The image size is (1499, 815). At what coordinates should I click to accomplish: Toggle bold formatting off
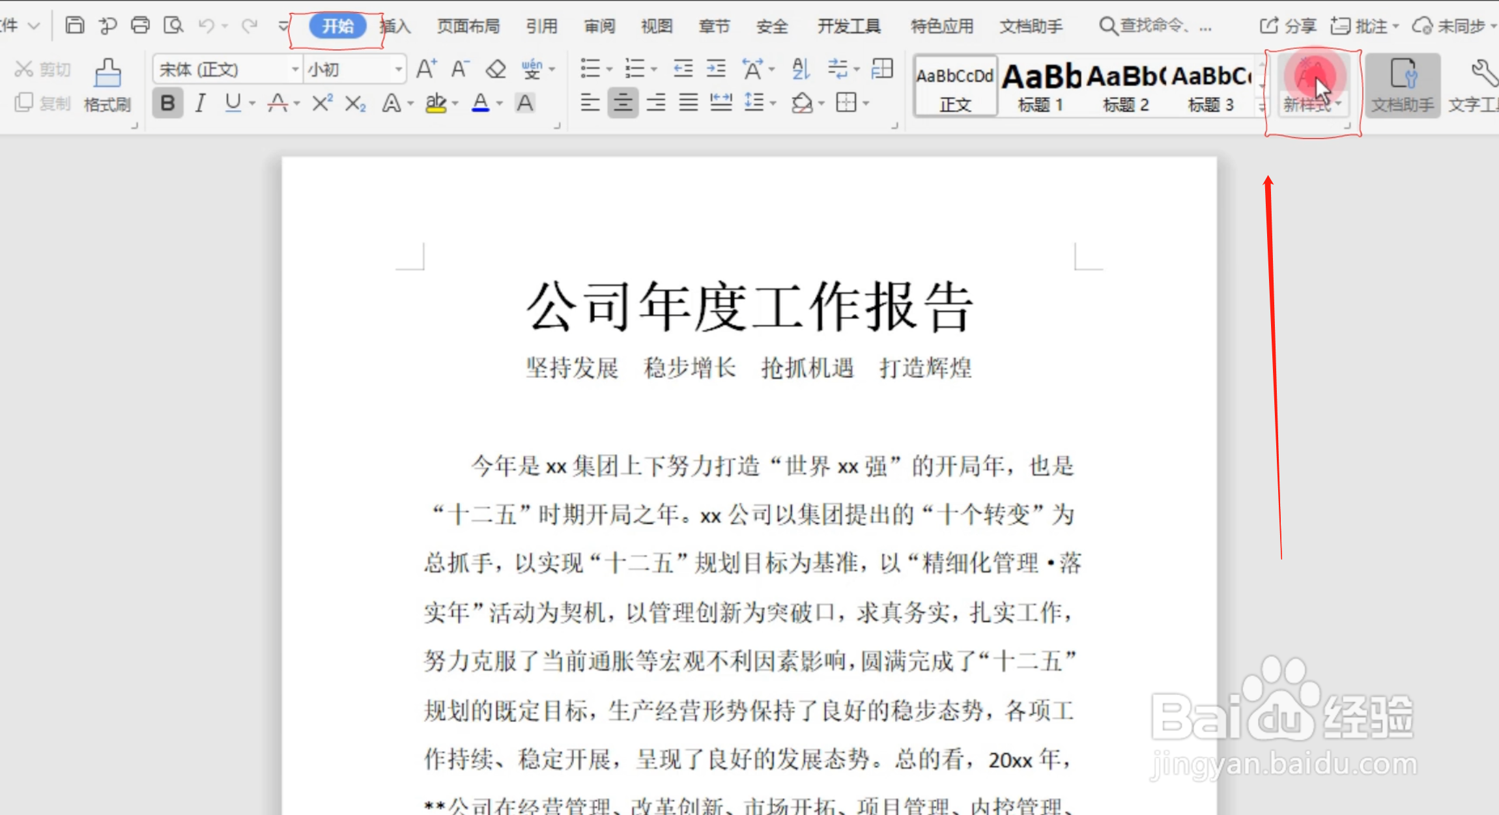pyautogui.click(x=167, y=102)
